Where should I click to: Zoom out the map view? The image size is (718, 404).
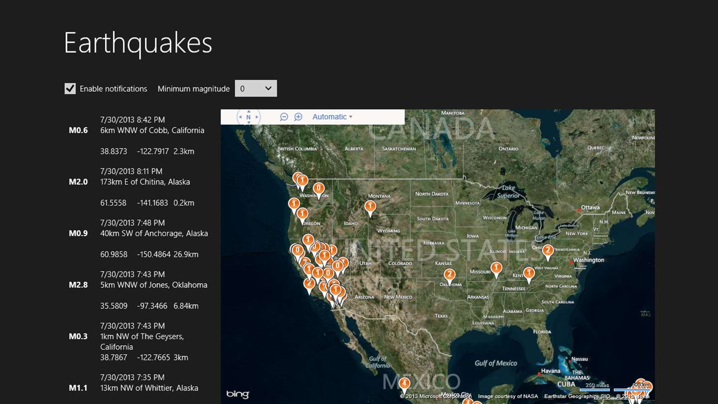284,117
